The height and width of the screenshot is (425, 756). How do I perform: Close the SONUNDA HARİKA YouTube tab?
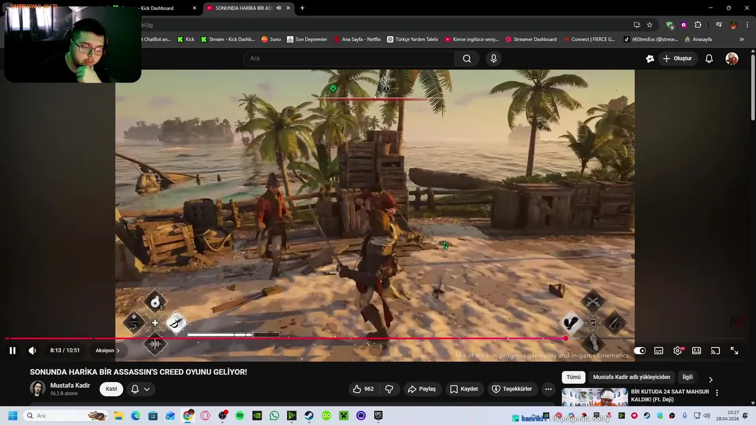pyautogui.click(x=288, y=8)
